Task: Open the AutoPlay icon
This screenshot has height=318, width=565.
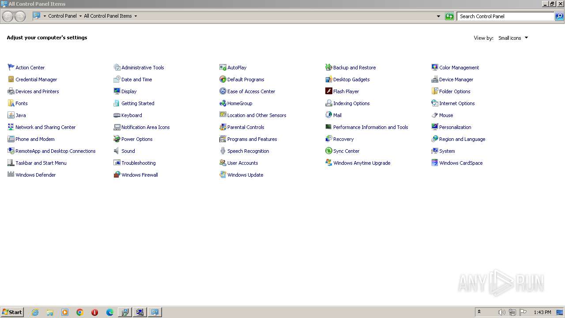Action: [x=223, y=68]
